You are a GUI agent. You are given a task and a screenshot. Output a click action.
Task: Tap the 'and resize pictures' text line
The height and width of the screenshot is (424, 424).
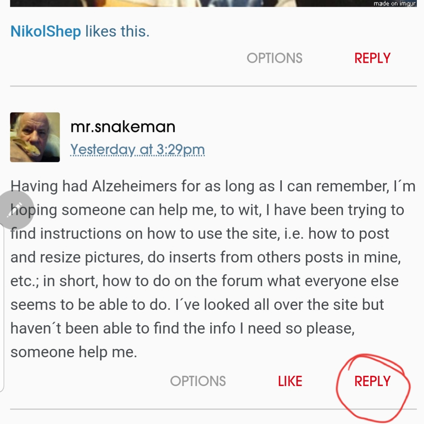(x=75, y=257)
